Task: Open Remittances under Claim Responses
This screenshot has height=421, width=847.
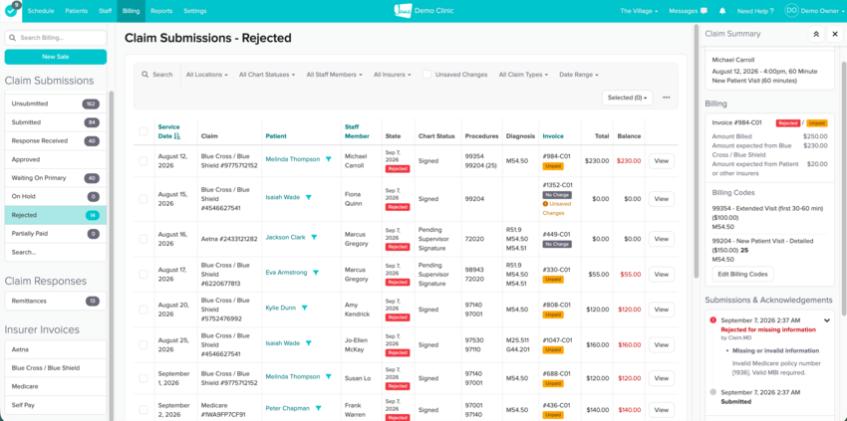Action: pyautogui.click(x=56, y=302)
